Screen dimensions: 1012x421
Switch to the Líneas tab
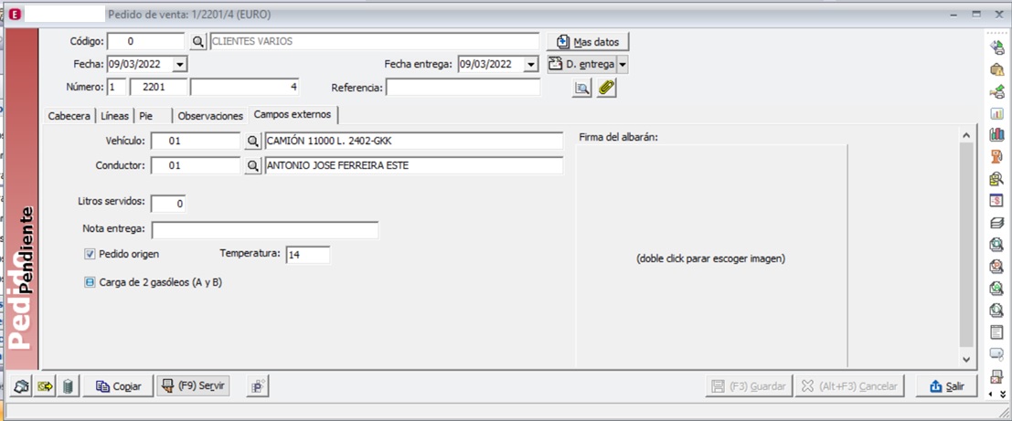tap(114, 116)
